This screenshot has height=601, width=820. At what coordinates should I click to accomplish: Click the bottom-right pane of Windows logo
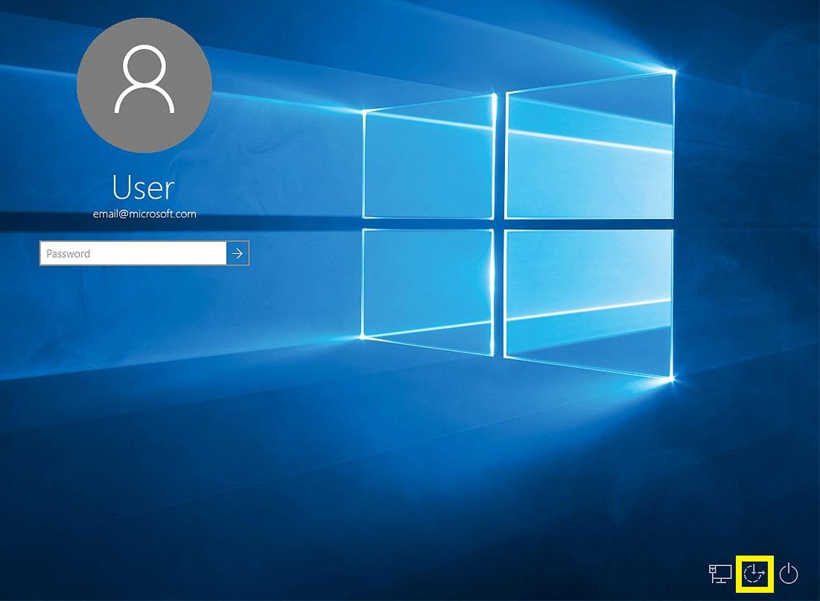589,298
